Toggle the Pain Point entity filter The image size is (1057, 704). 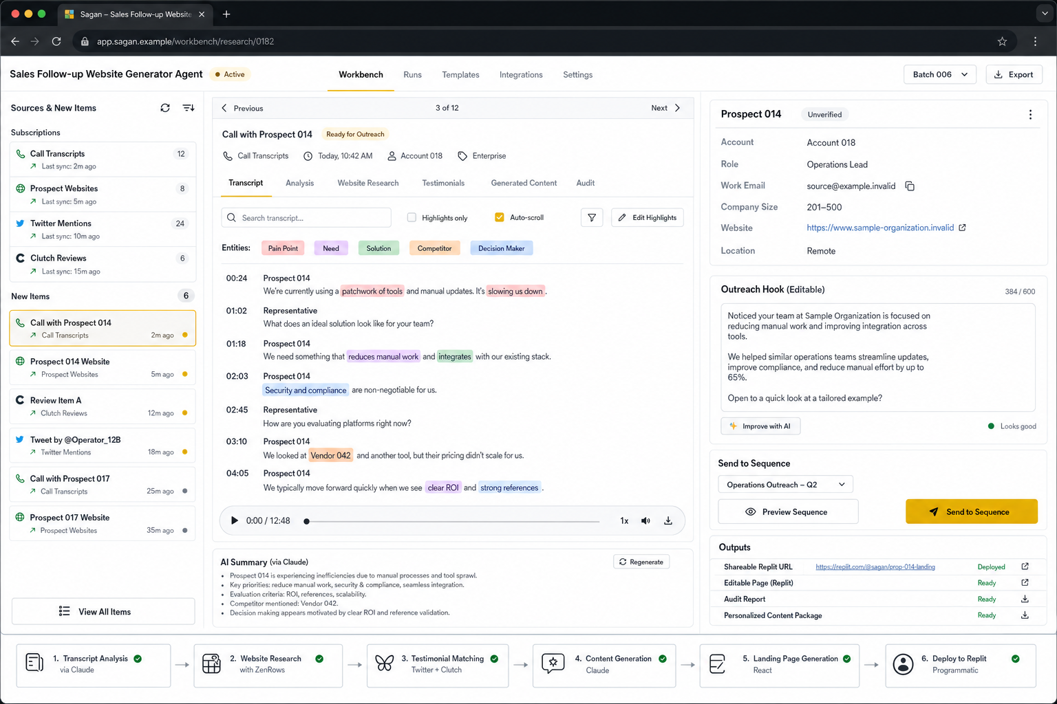283,248
